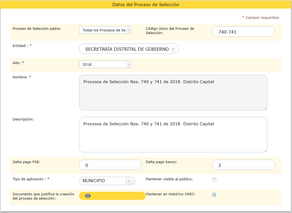Enable Mantener visible al público checkbox
The width and height of the screenshot is (292, 213).
tap(214, 180)
